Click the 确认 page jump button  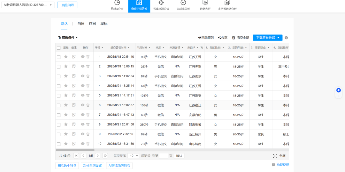(x=179, y=156)
